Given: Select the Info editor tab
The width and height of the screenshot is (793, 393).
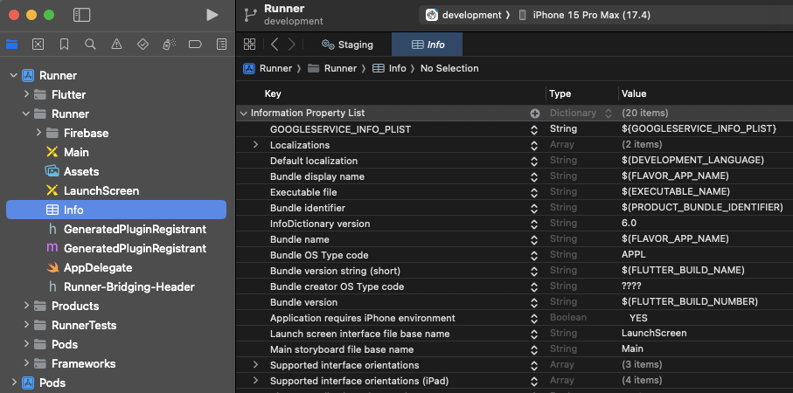Looking at the screenshot, I should (x=428, y=45).
